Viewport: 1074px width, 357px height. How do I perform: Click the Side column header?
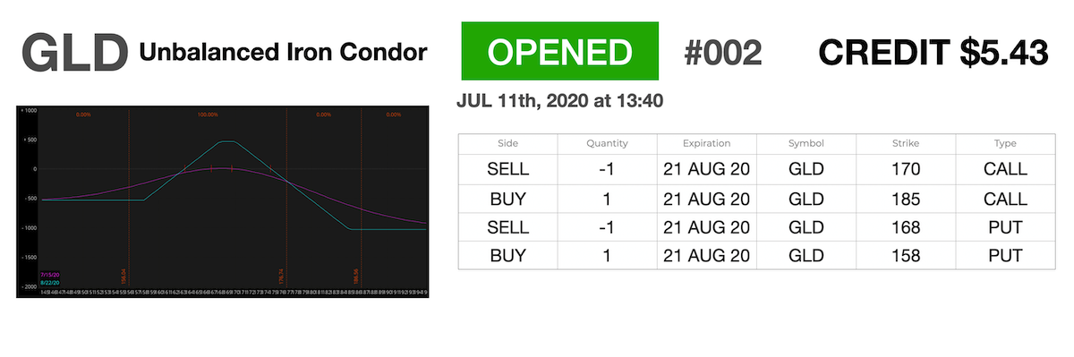click(507, 143)
